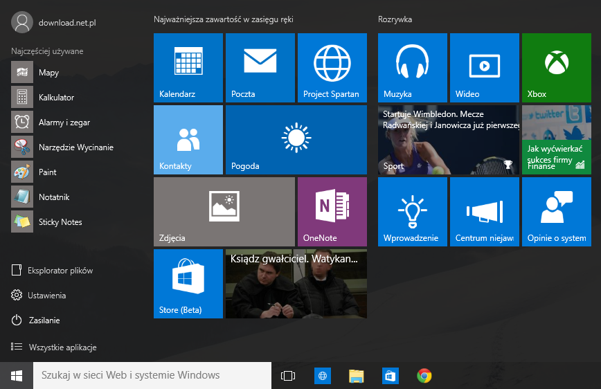This screenshot has width=601, height=389.
Task: Open Eksplorator plików
Action: click(52, 270)
